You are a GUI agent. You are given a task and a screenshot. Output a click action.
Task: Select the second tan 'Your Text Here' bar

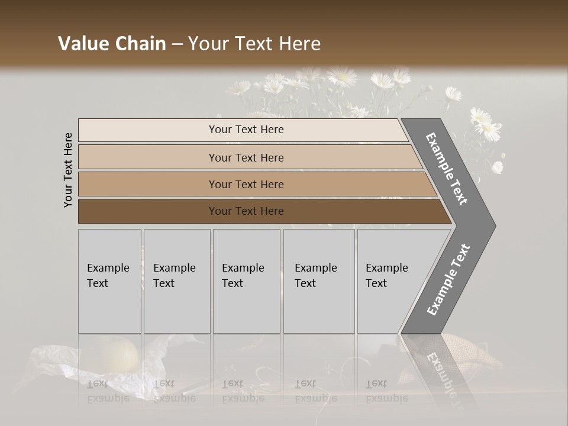tap(250, 157)
